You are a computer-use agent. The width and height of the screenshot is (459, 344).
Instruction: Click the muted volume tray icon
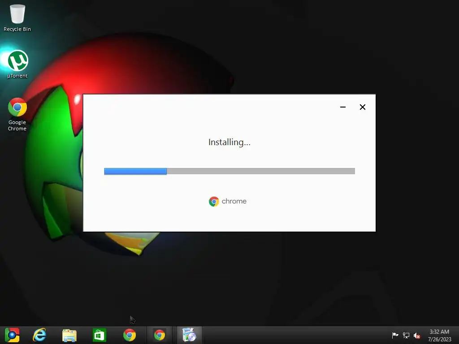[x=417, y=335]
